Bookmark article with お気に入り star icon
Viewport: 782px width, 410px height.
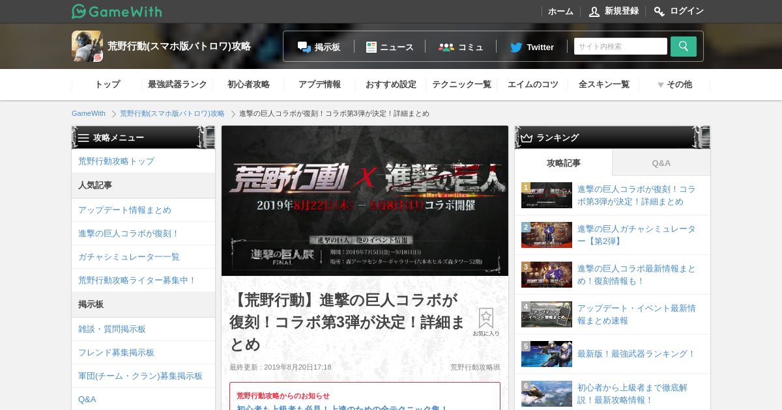486,322
